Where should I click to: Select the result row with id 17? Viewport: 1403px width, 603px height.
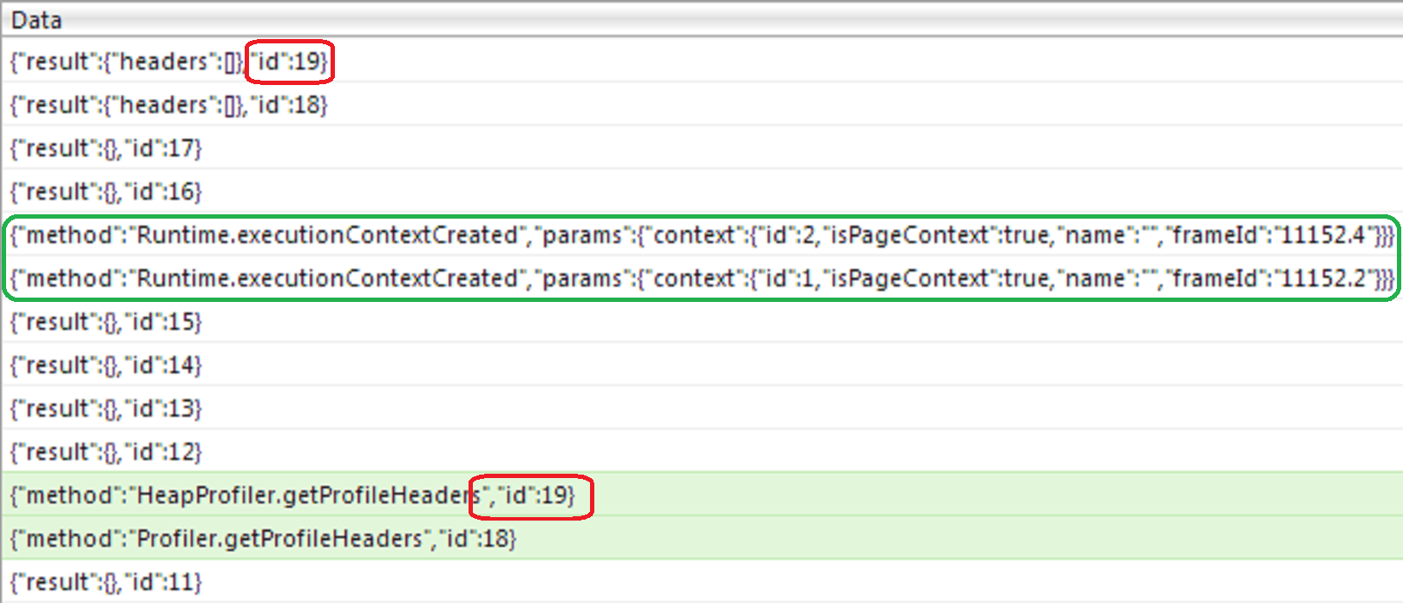(x=701, y=147)
